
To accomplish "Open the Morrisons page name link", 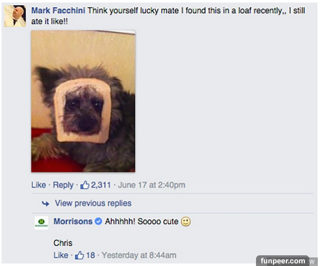I will click(x=73, y=222).
